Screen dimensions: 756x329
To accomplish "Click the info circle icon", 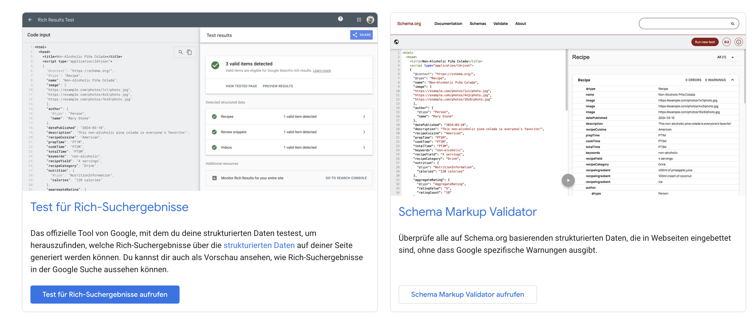I will (x=738, y=42).
